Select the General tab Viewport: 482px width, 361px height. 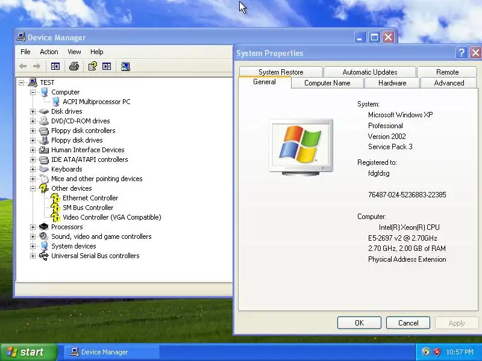point(264,82)
